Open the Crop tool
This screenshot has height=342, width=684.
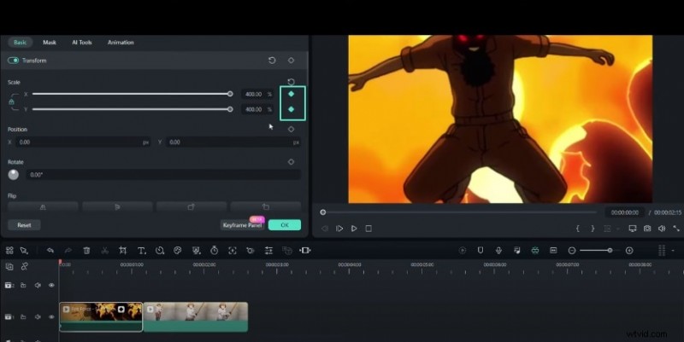point(122,250)
